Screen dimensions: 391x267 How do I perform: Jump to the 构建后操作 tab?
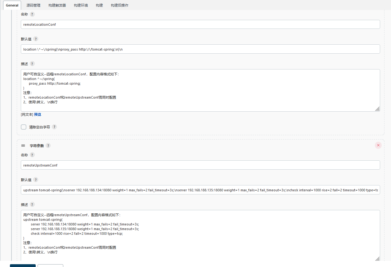119,5
